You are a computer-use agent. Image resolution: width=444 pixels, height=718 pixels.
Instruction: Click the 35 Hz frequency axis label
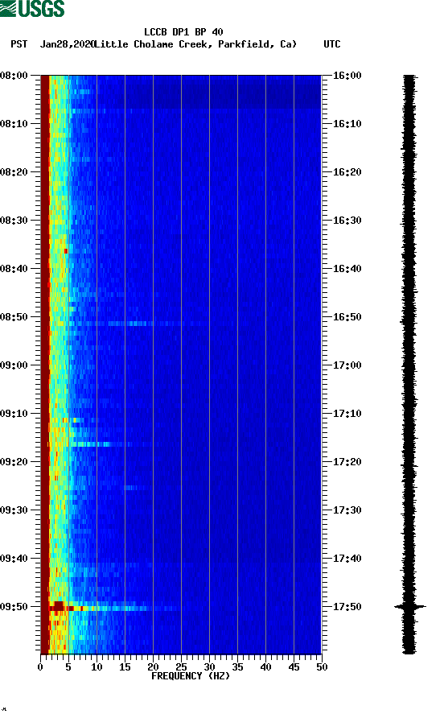(x=237, y=667)
